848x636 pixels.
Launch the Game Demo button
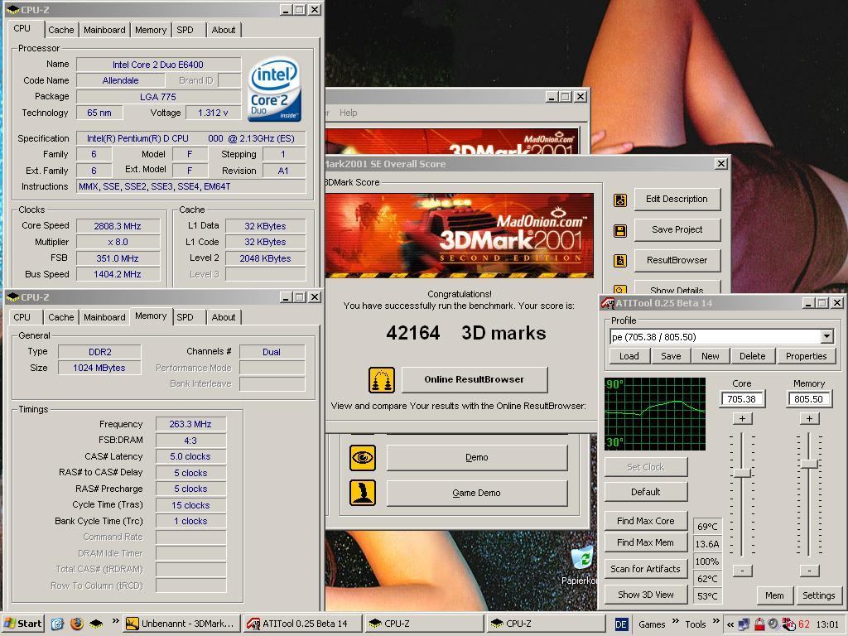[x=477, y=494]
